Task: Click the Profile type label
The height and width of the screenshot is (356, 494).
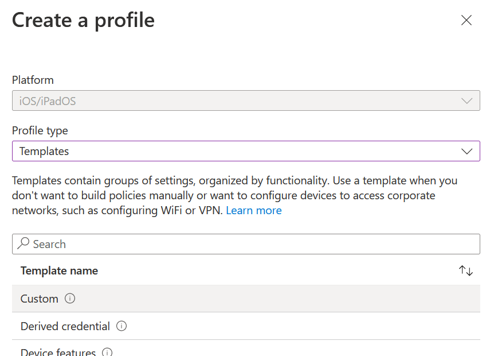Action: (40, 131)
